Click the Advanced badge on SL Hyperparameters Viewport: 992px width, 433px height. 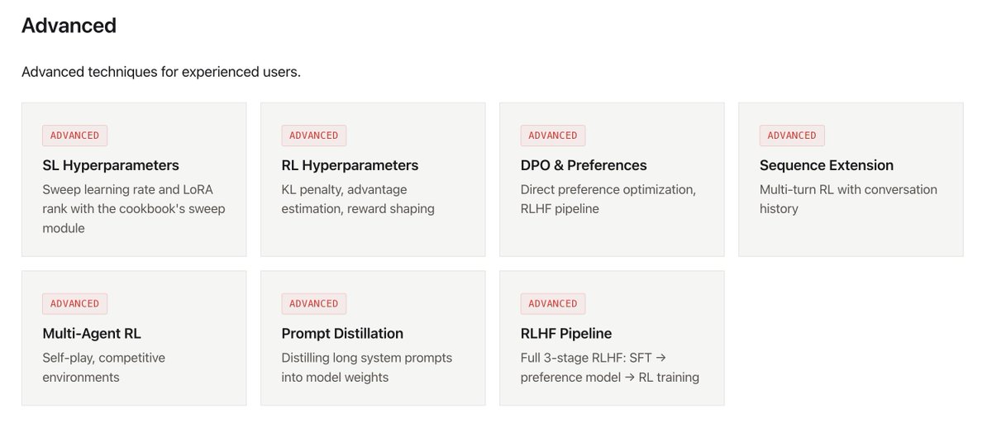pyautogui.click(x=74, y=136)
